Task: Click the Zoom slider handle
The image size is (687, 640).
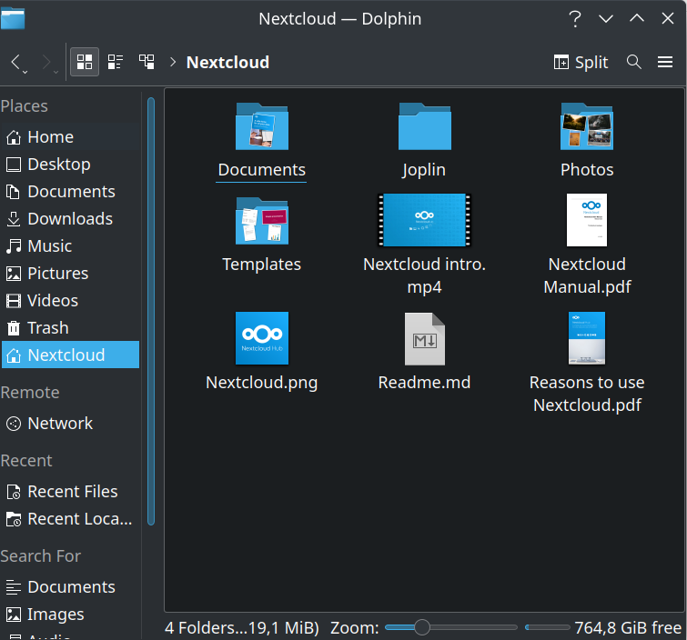Action: 422,627
